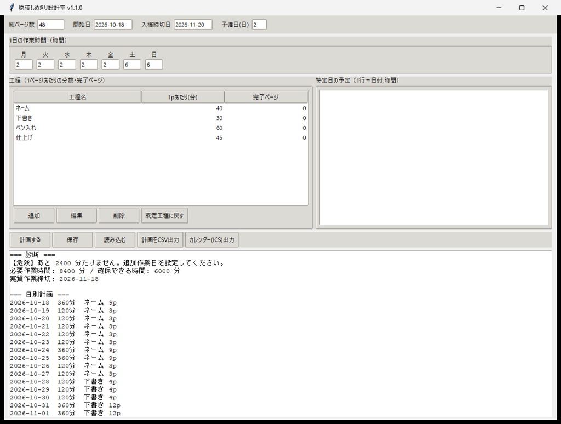This screenshot has height=424, width=561.
Task: Click the feather app icon in title bar
Action: coord(12,8)
